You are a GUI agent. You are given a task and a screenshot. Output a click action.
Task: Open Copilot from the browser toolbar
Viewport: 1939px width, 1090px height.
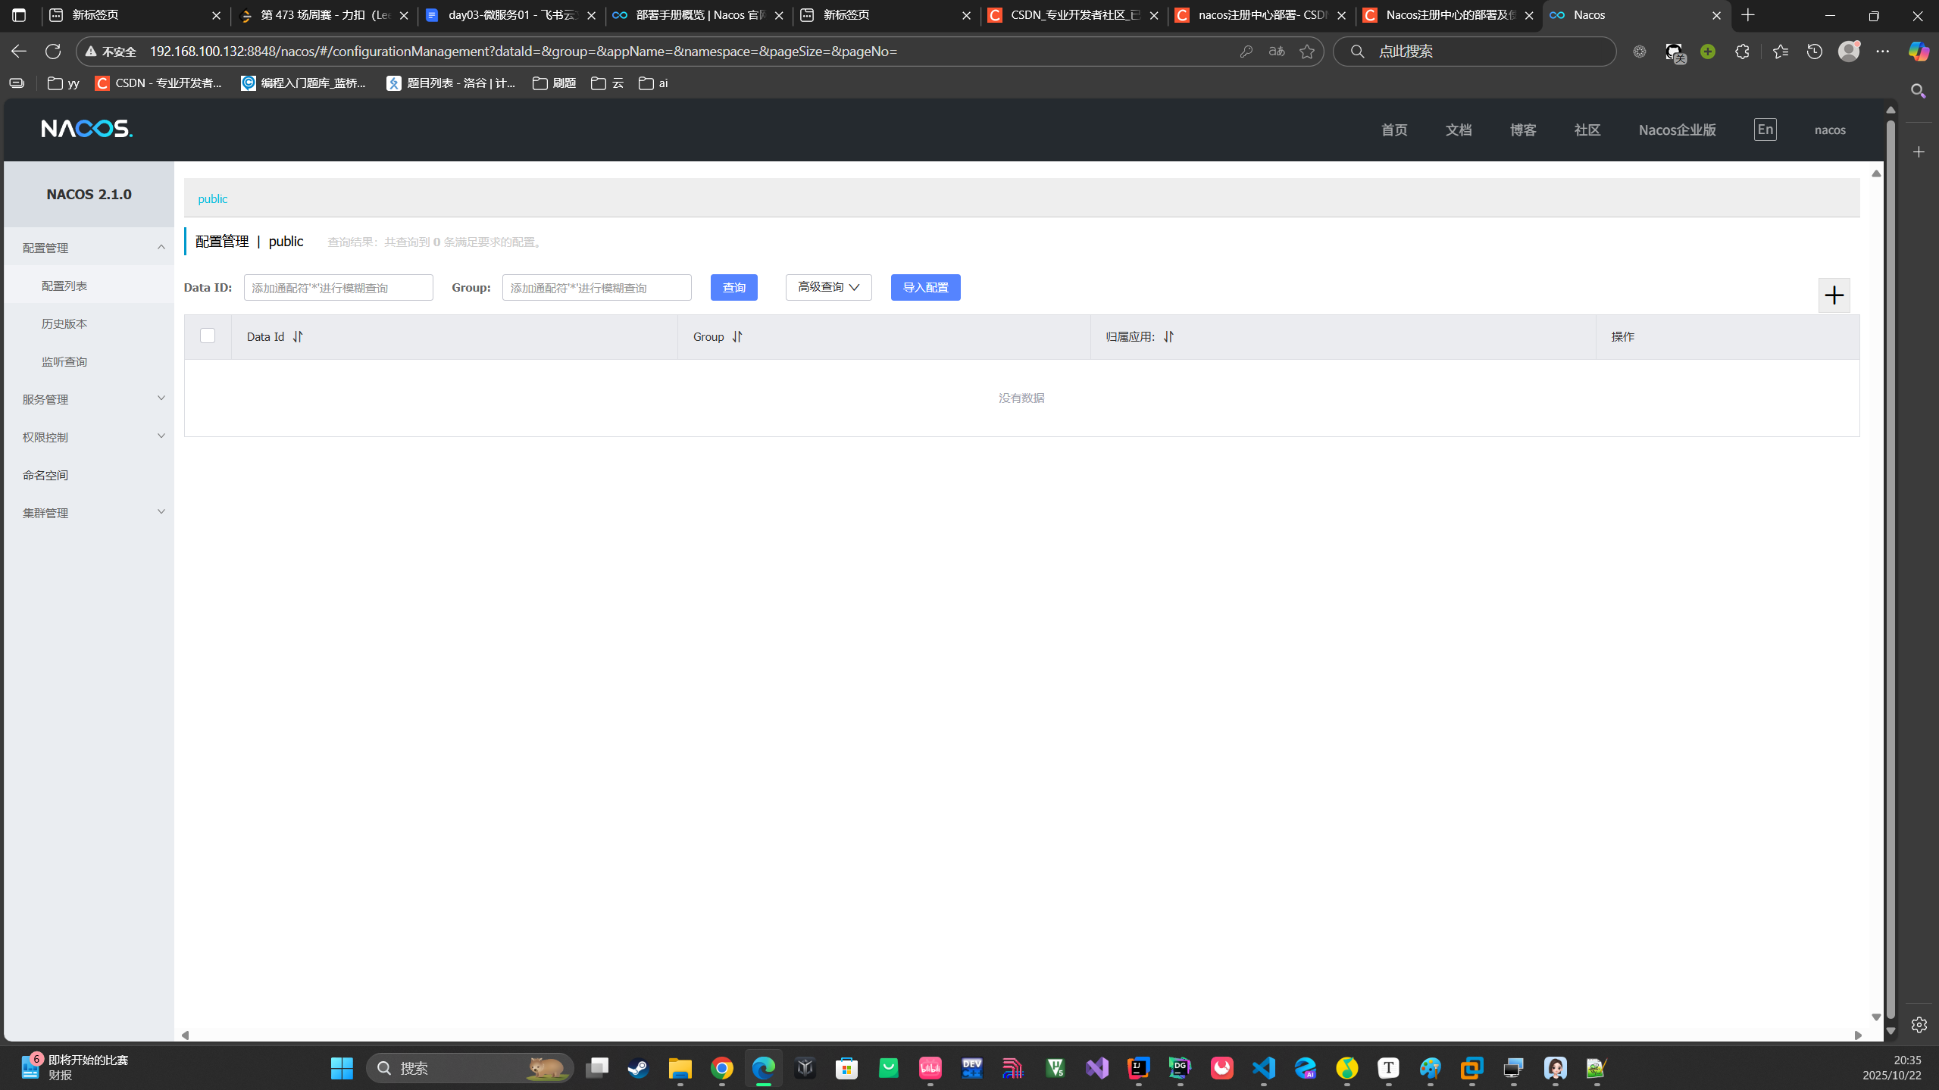point(1918,51)
